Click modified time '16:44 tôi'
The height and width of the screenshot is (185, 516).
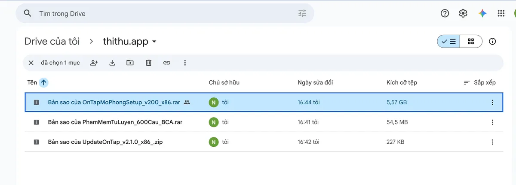pos(308,102)
